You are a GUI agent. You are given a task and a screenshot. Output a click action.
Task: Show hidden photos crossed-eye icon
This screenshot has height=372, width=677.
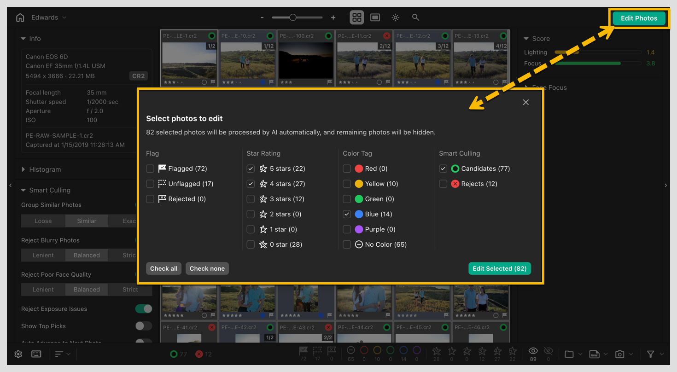[548, 354]
